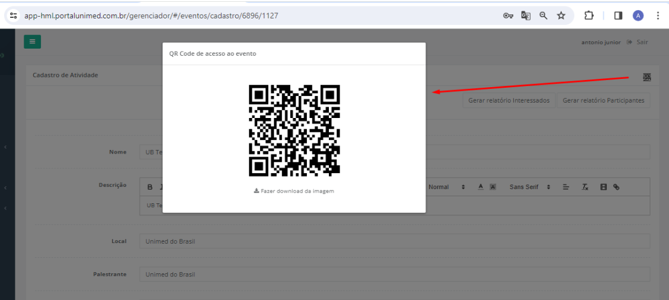The height and width of the screenshot is (300, 669).
Task: Click the site information icon in the address bar
Action: tap(14, 16)
